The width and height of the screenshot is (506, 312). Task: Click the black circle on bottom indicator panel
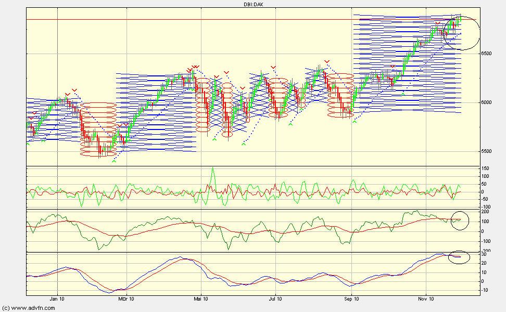459,256
